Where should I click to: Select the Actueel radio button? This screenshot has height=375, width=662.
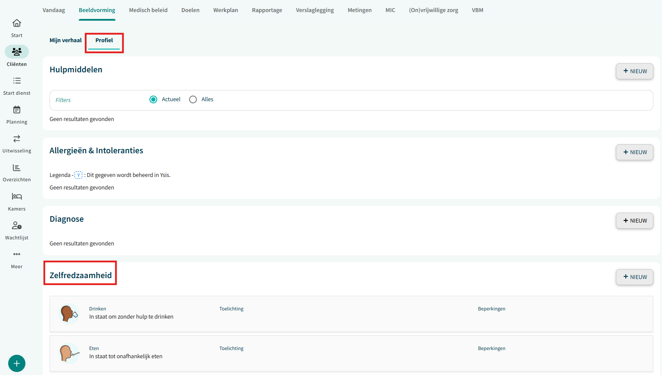153,99
